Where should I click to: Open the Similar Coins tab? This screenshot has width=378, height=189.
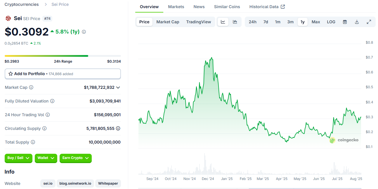(227, 7)
